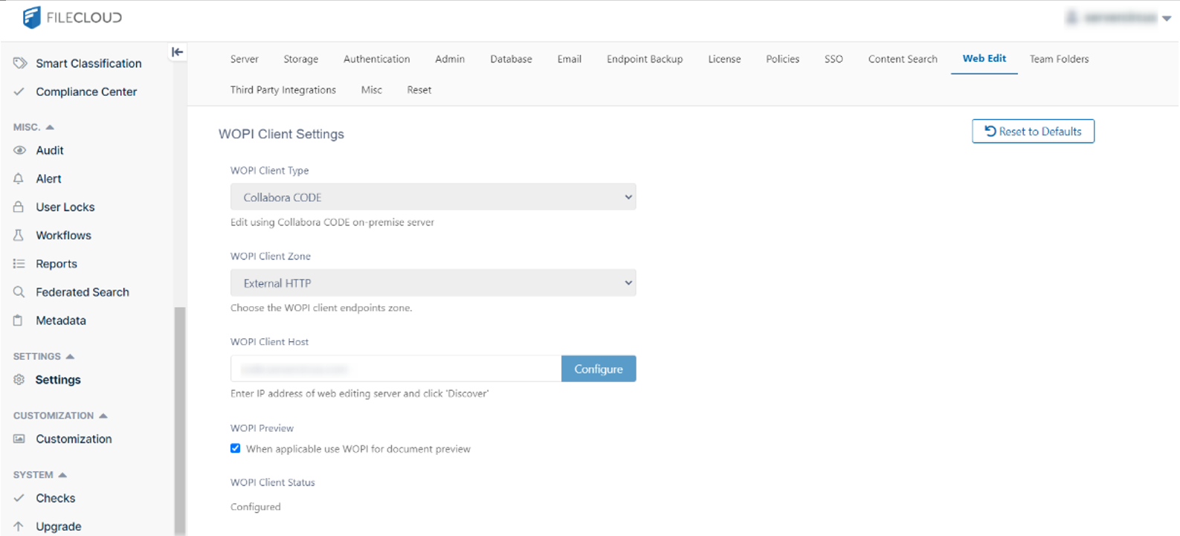Click the 'Configured' status text
The image size is (1180, 536).
255,506
